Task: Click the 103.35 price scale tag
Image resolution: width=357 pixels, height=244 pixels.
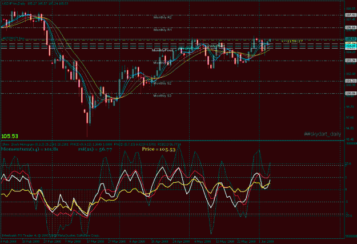Action: point(351,61)
